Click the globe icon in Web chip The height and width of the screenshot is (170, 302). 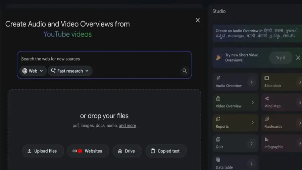coord(24,71)
